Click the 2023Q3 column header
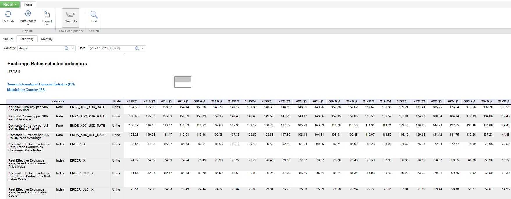 point(503,101)
